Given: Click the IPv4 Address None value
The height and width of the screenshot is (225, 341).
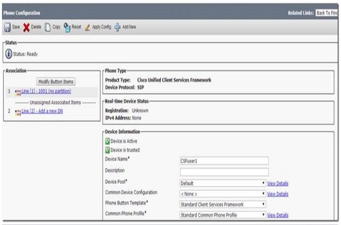Looking at the screenshot, I should coord(137,118).
